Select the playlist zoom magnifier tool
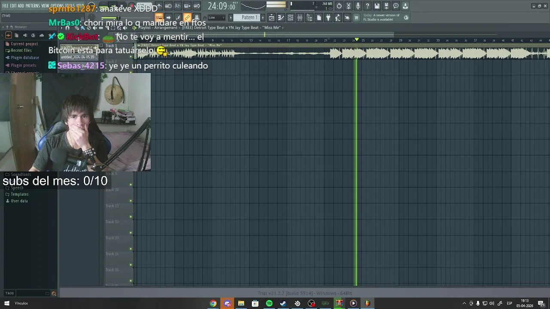This screenshot has height=309, width=550. click(x=119, y=28)
